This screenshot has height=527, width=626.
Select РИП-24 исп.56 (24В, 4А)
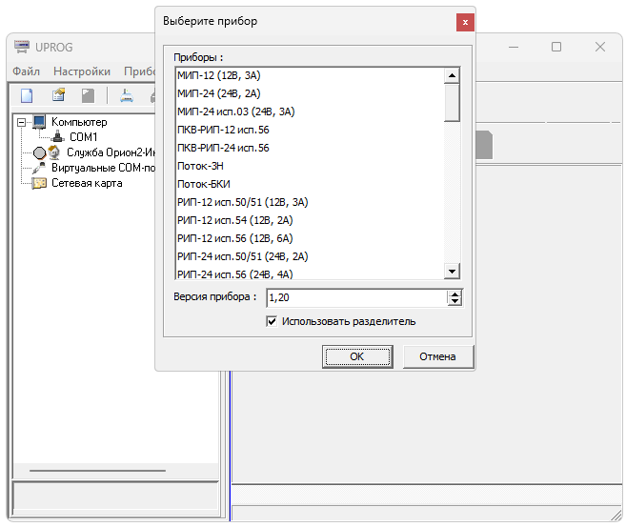click(x=310, y=274)
